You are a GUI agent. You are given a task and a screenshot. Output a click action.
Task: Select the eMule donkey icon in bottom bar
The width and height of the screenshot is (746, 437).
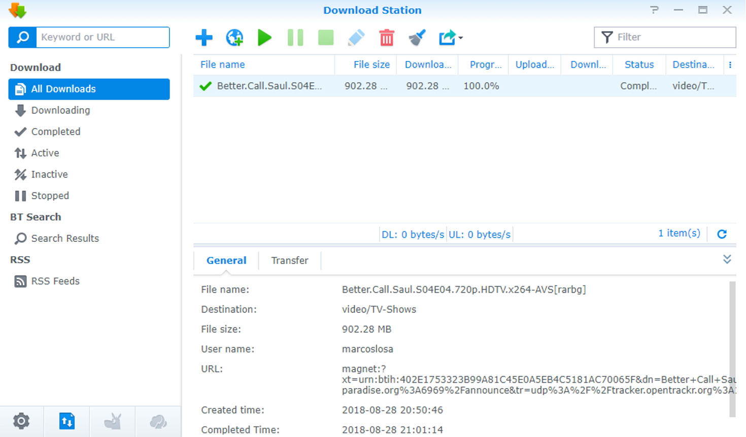113,421
